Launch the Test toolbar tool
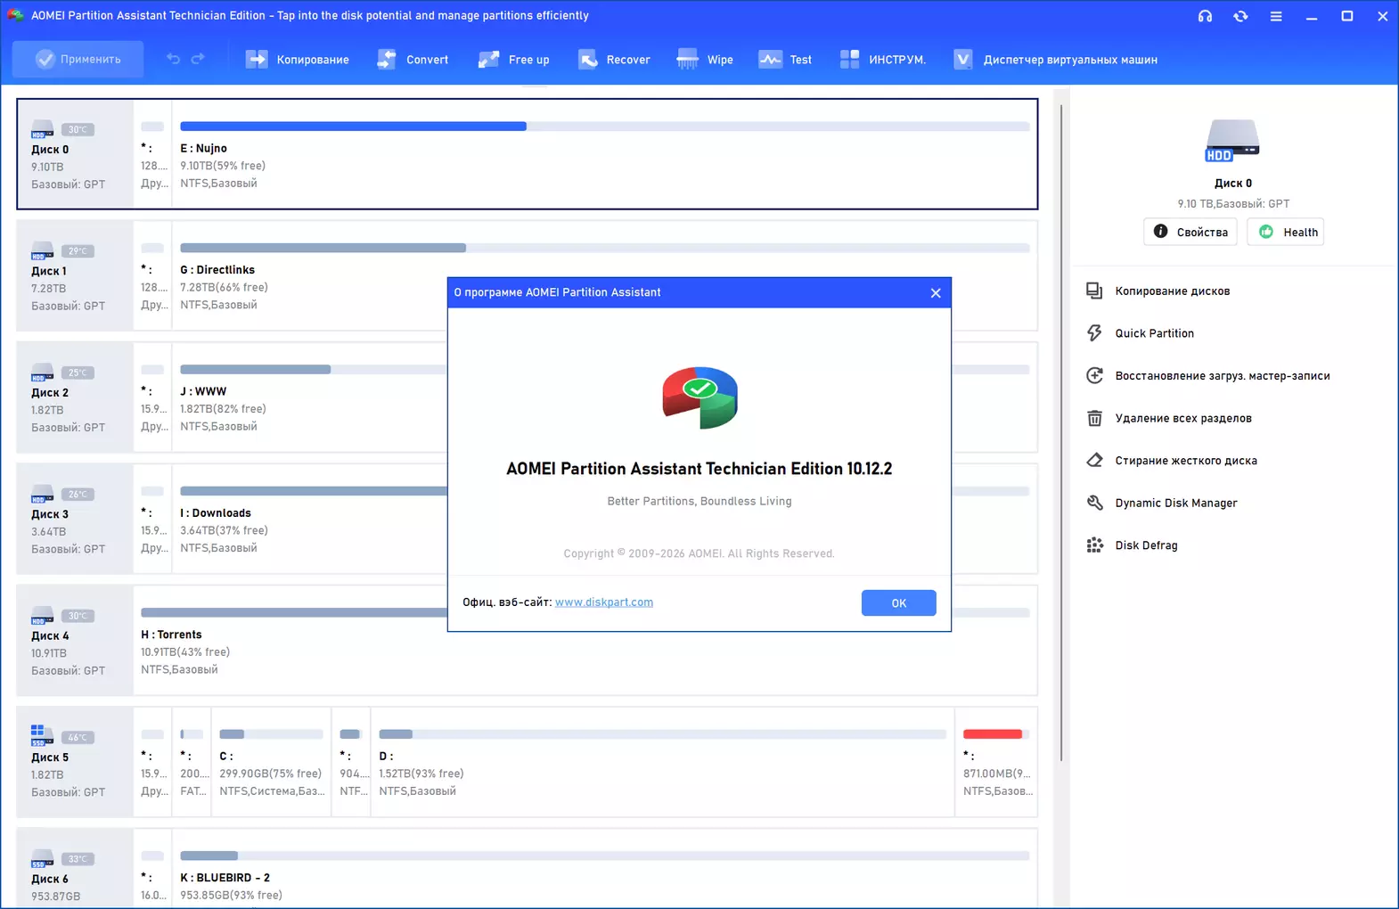This screenshot has height=909, width=1399. pyautogui.click(x=785, y=60)
